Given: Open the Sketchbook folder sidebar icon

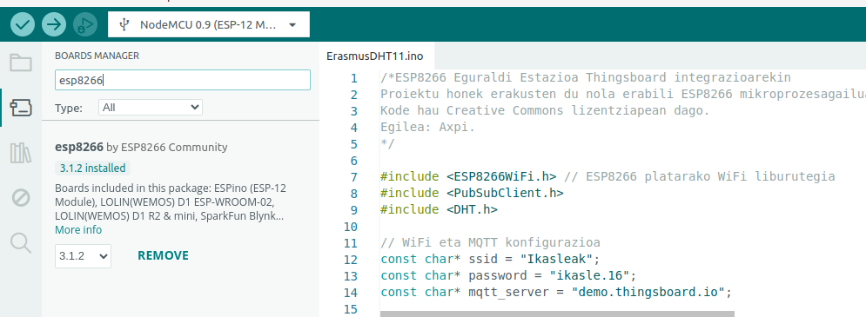Looking at the screenshot, I should tap(21, 63).
